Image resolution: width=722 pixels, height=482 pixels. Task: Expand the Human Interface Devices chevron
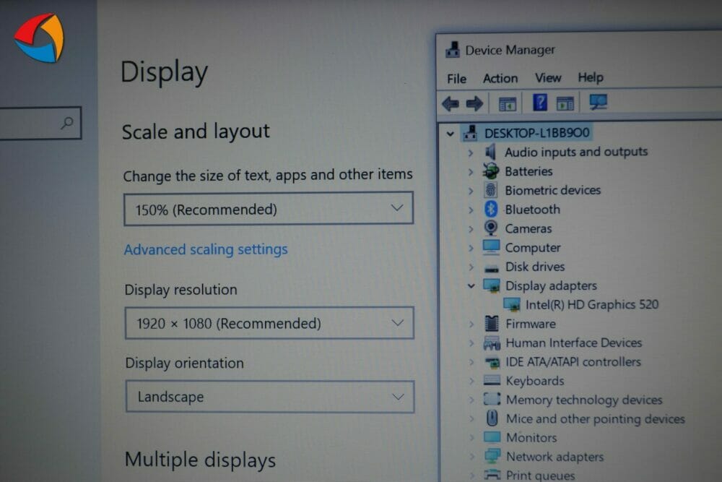point(471,343)
